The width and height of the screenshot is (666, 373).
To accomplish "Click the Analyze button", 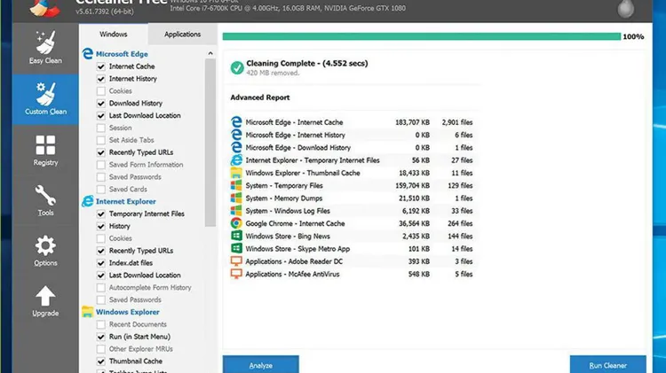I will (x=261, y=365).
